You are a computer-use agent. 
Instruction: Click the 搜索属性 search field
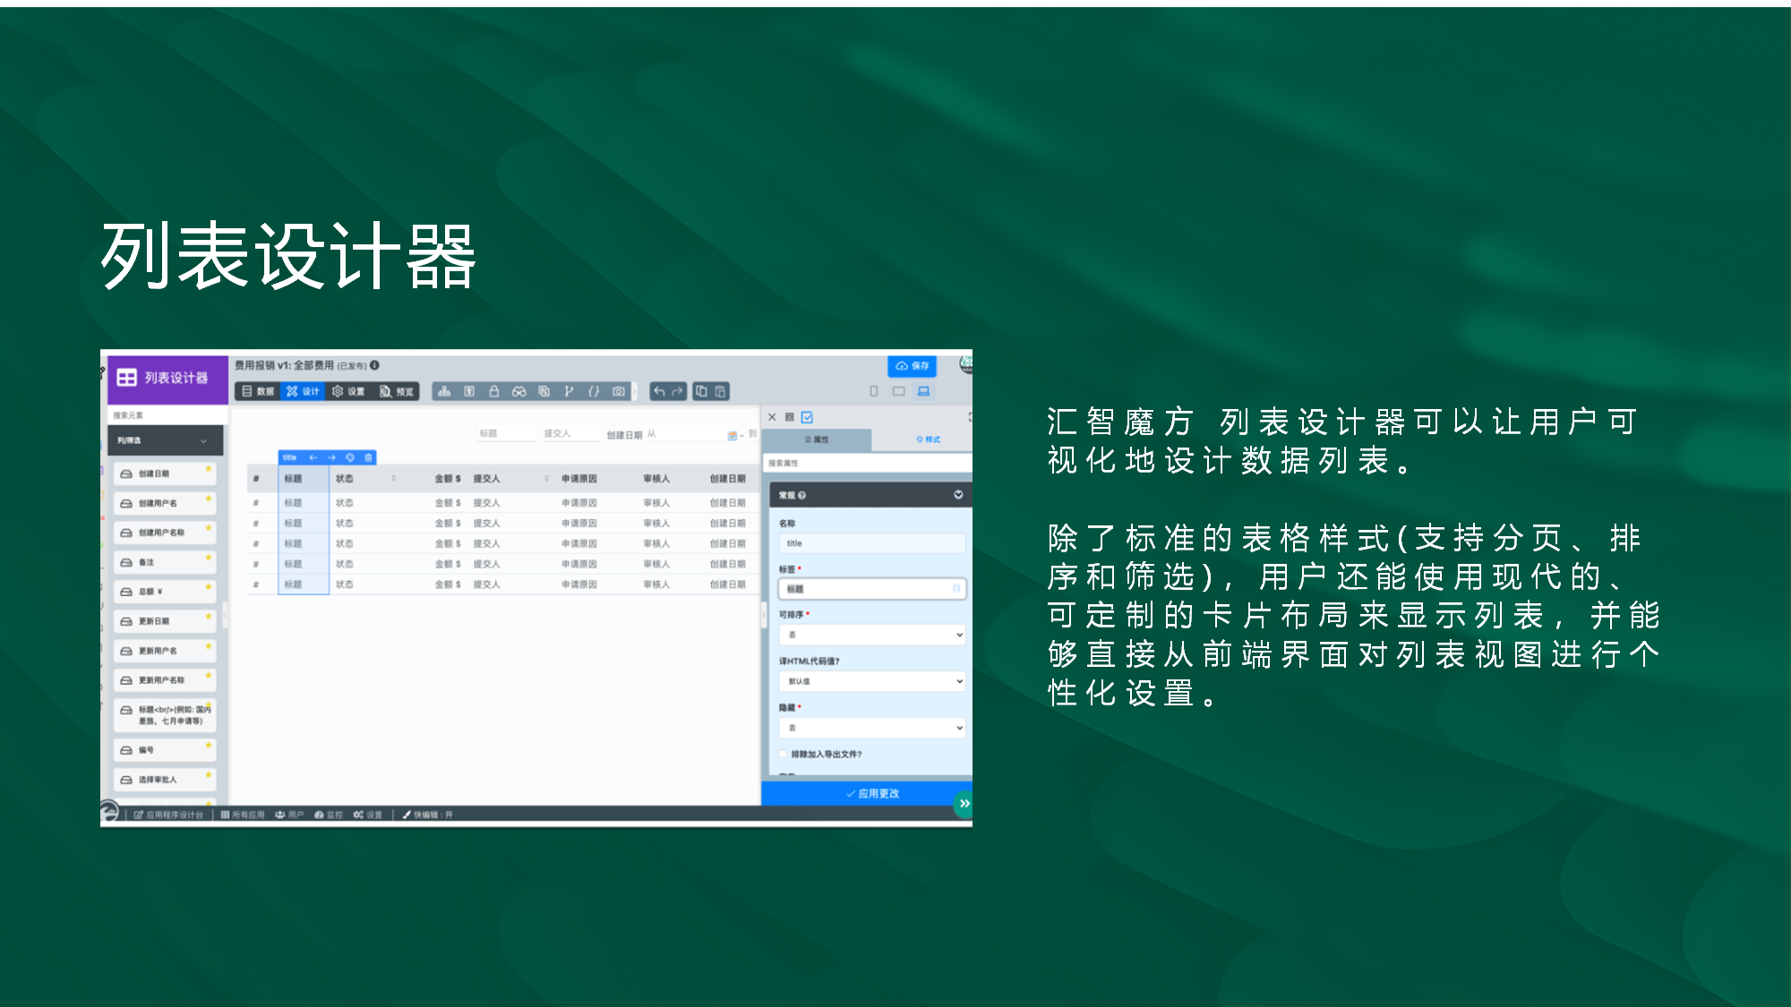pos(867,463)
